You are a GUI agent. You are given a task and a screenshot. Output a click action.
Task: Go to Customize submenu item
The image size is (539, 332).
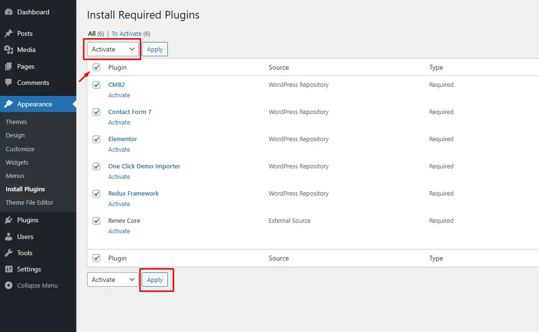pos(20,149)
